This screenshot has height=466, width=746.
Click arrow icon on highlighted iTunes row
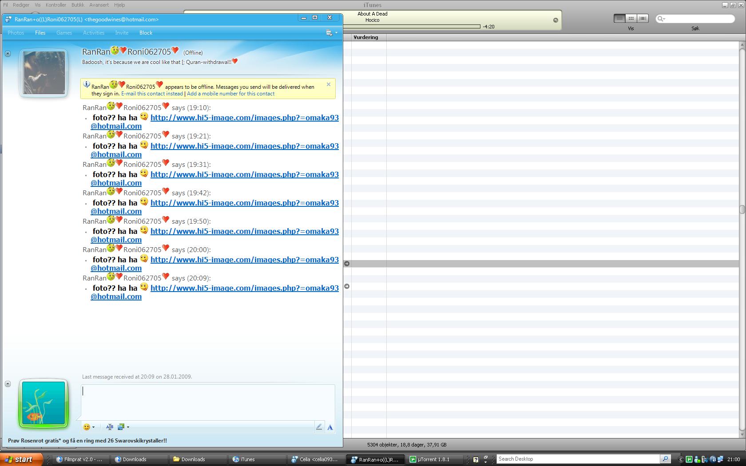click(347, 264)
